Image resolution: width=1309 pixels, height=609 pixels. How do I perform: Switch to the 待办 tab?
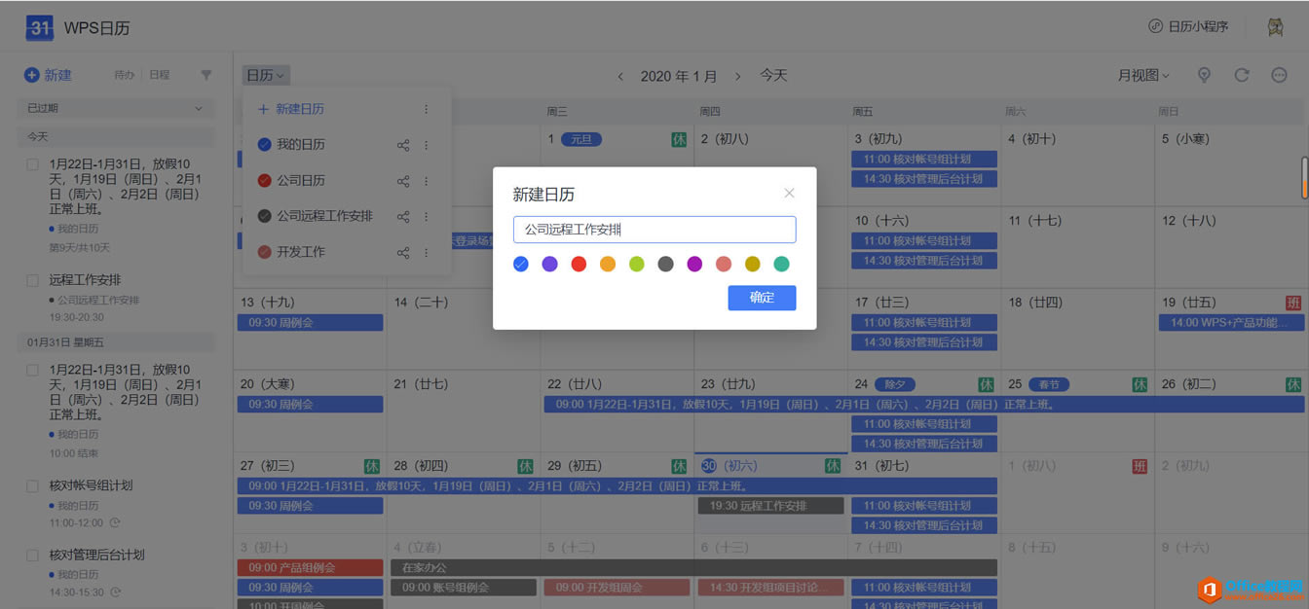pyautogui.click(x=125, y=75)
